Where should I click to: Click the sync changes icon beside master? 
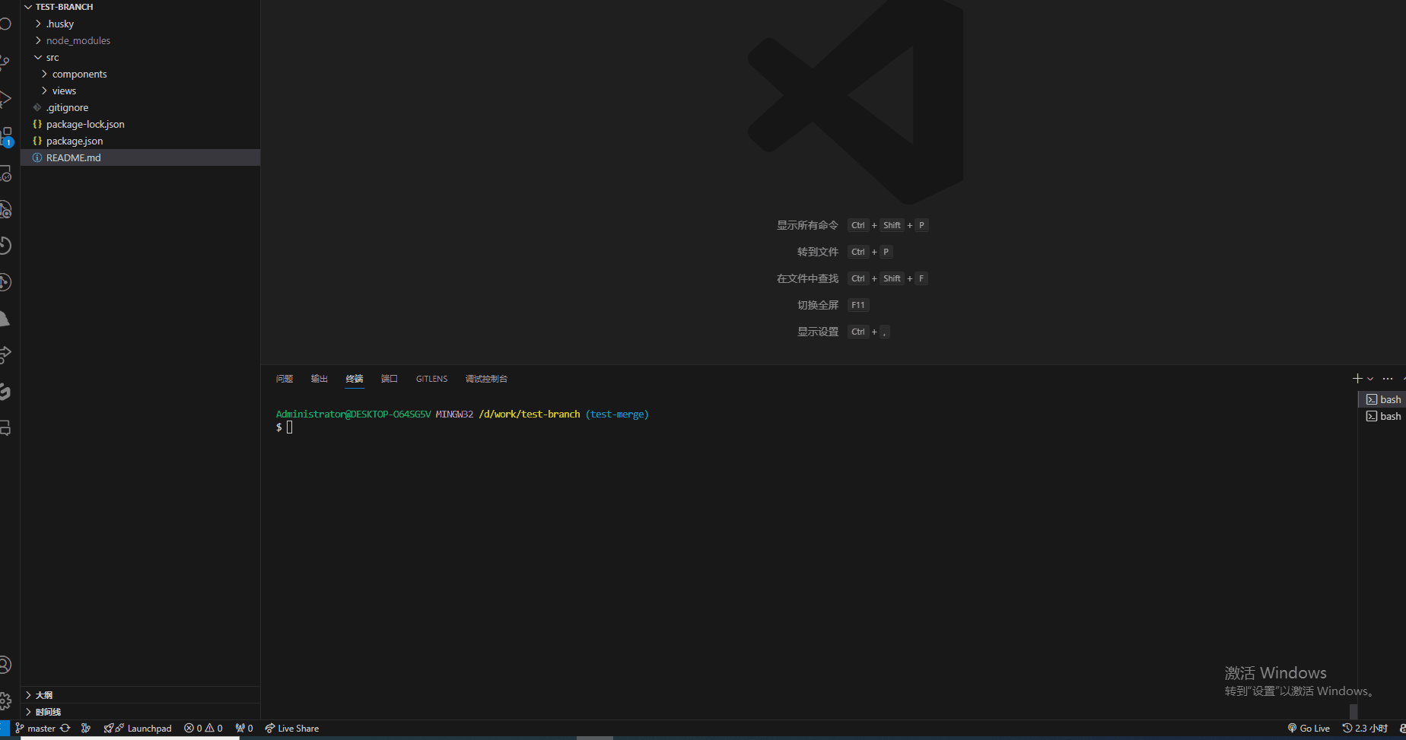(65, 728)
